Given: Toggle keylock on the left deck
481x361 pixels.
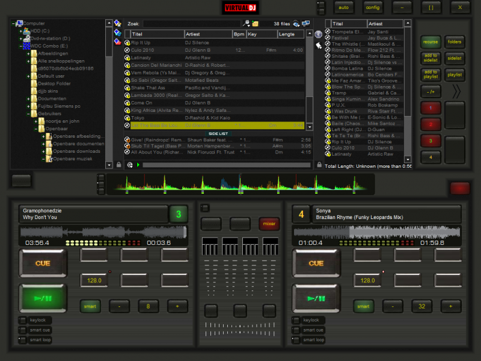Looking at the screenshot, I should [23, 320].
